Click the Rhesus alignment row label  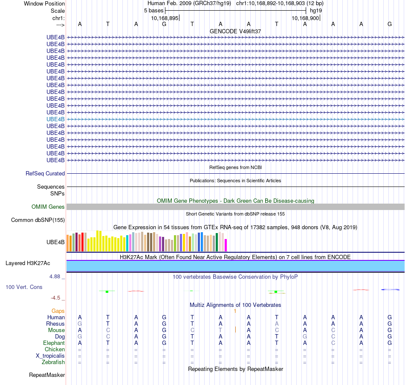coord(55,324)
